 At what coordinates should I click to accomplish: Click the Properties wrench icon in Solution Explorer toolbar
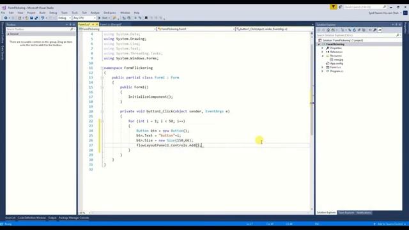click(375, 30)
